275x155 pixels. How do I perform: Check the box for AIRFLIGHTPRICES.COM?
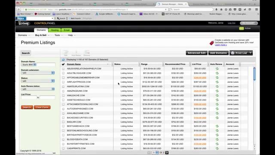tap(63, 82)
